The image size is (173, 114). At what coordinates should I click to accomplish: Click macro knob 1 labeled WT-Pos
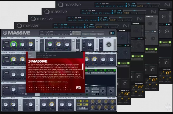pos(93,101)
